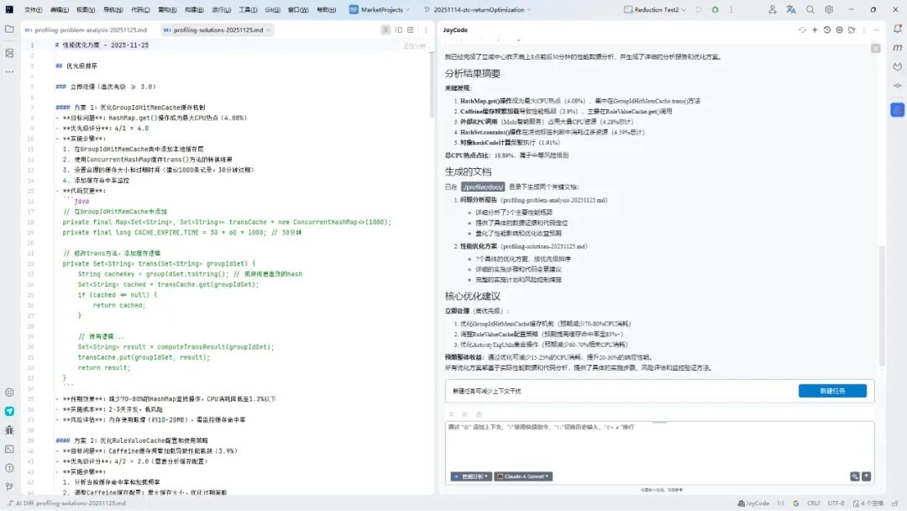Image resolution: width=907 pixels, height=511 pixels.
Task: Open the ztc-returnOptimization branch dropdown
Action: [x=477, y=10]
